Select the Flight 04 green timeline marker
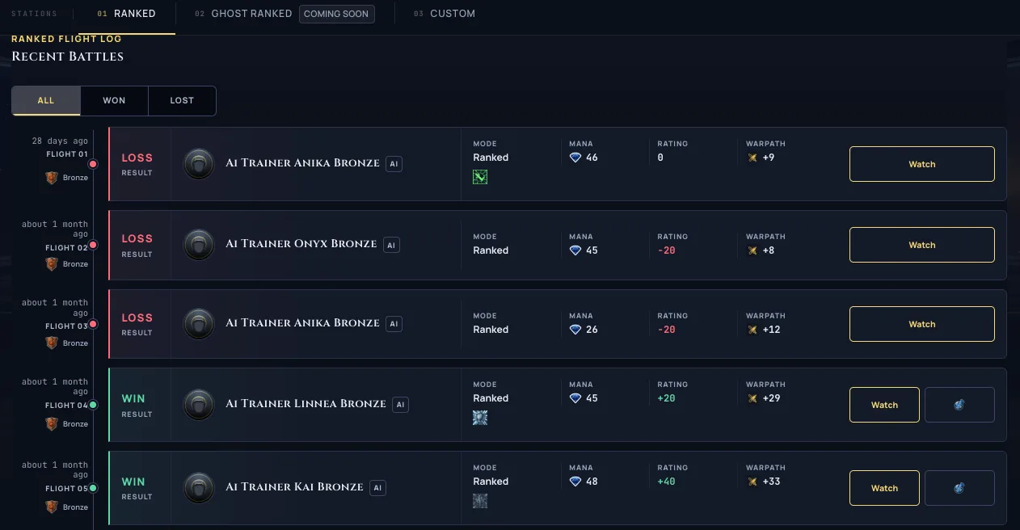Viewport: 1020px width, 530px height. coord(93,405)
